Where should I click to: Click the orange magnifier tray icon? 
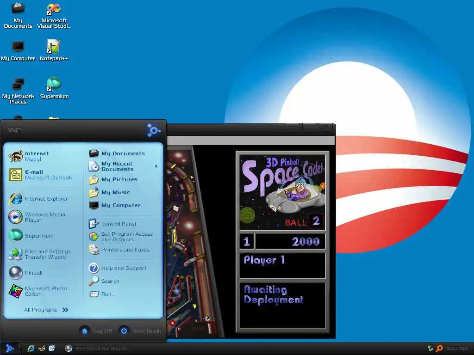[440, 349]
